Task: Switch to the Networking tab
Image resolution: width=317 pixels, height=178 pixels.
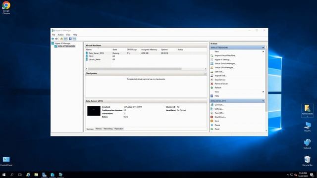Action: click(x=108, y=129)
